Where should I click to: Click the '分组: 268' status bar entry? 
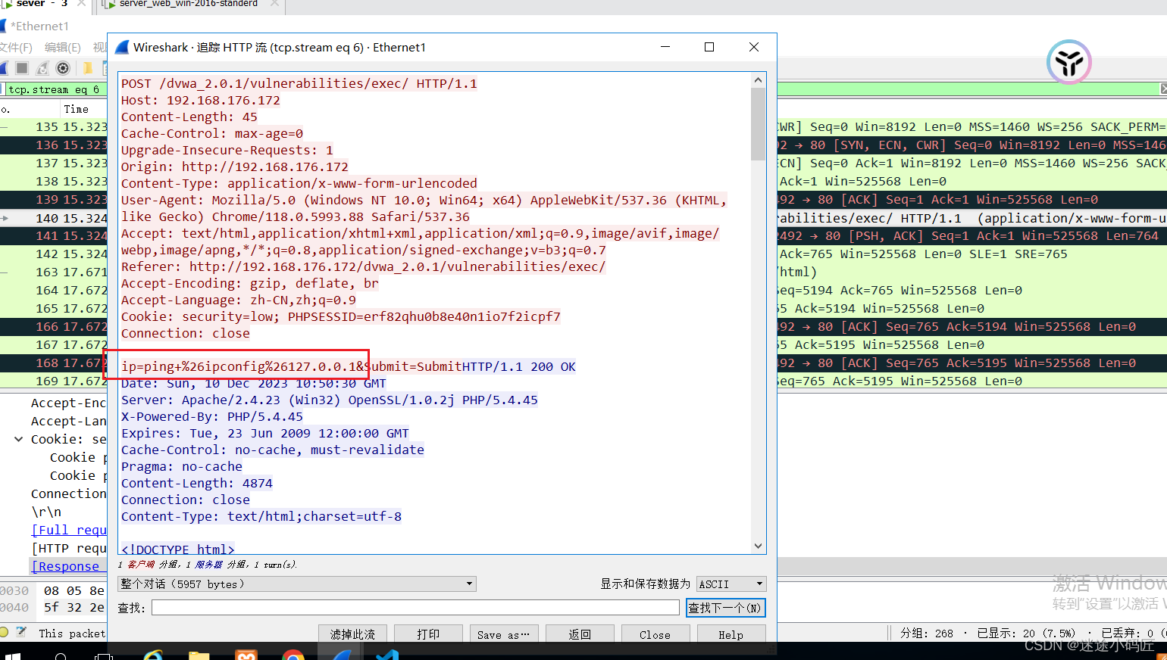[x=927, y=633]
